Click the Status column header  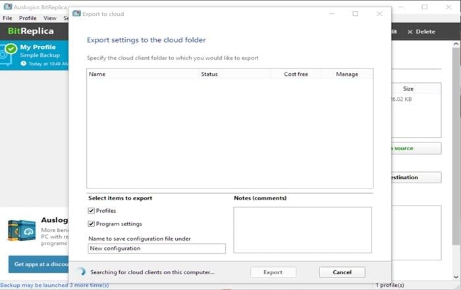[234, 74]
